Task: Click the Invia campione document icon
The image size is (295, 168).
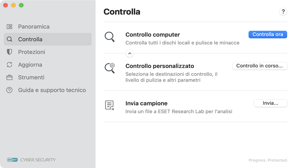Action: click(110, 105)
